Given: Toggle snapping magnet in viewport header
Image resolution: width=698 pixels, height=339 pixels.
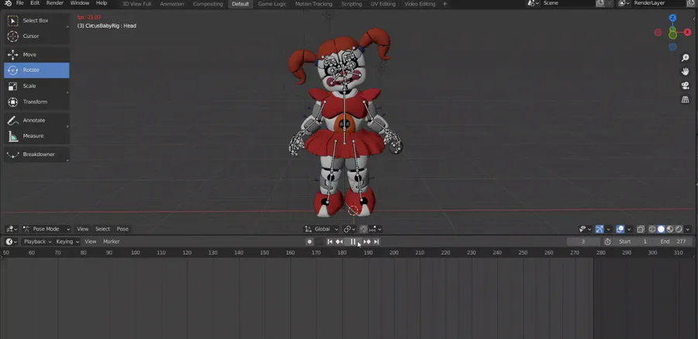Looking at the screenshot, I should [364, 229].
